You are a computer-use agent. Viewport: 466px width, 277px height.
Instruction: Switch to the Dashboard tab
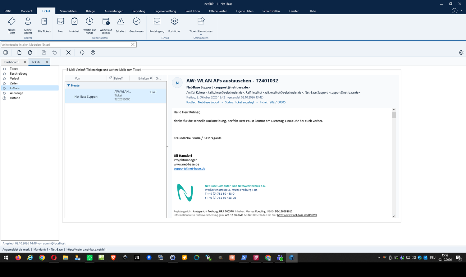coord(11,62)
